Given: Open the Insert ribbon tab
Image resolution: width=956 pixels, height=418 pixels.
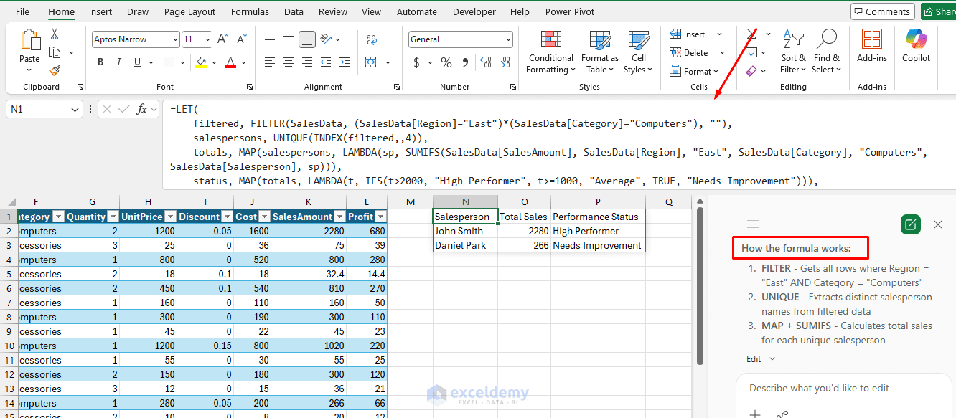Looking at the screenshot, I should (x=100, y=12).
